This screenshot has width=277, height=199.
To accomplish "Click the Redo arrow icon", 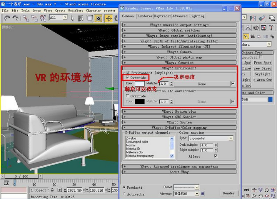I will 15,18.
